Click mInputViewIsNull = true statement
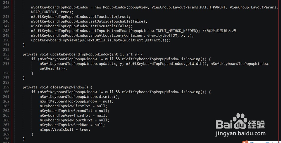The width and height of the screenshot is (281, 143). [x=65, y=129]
